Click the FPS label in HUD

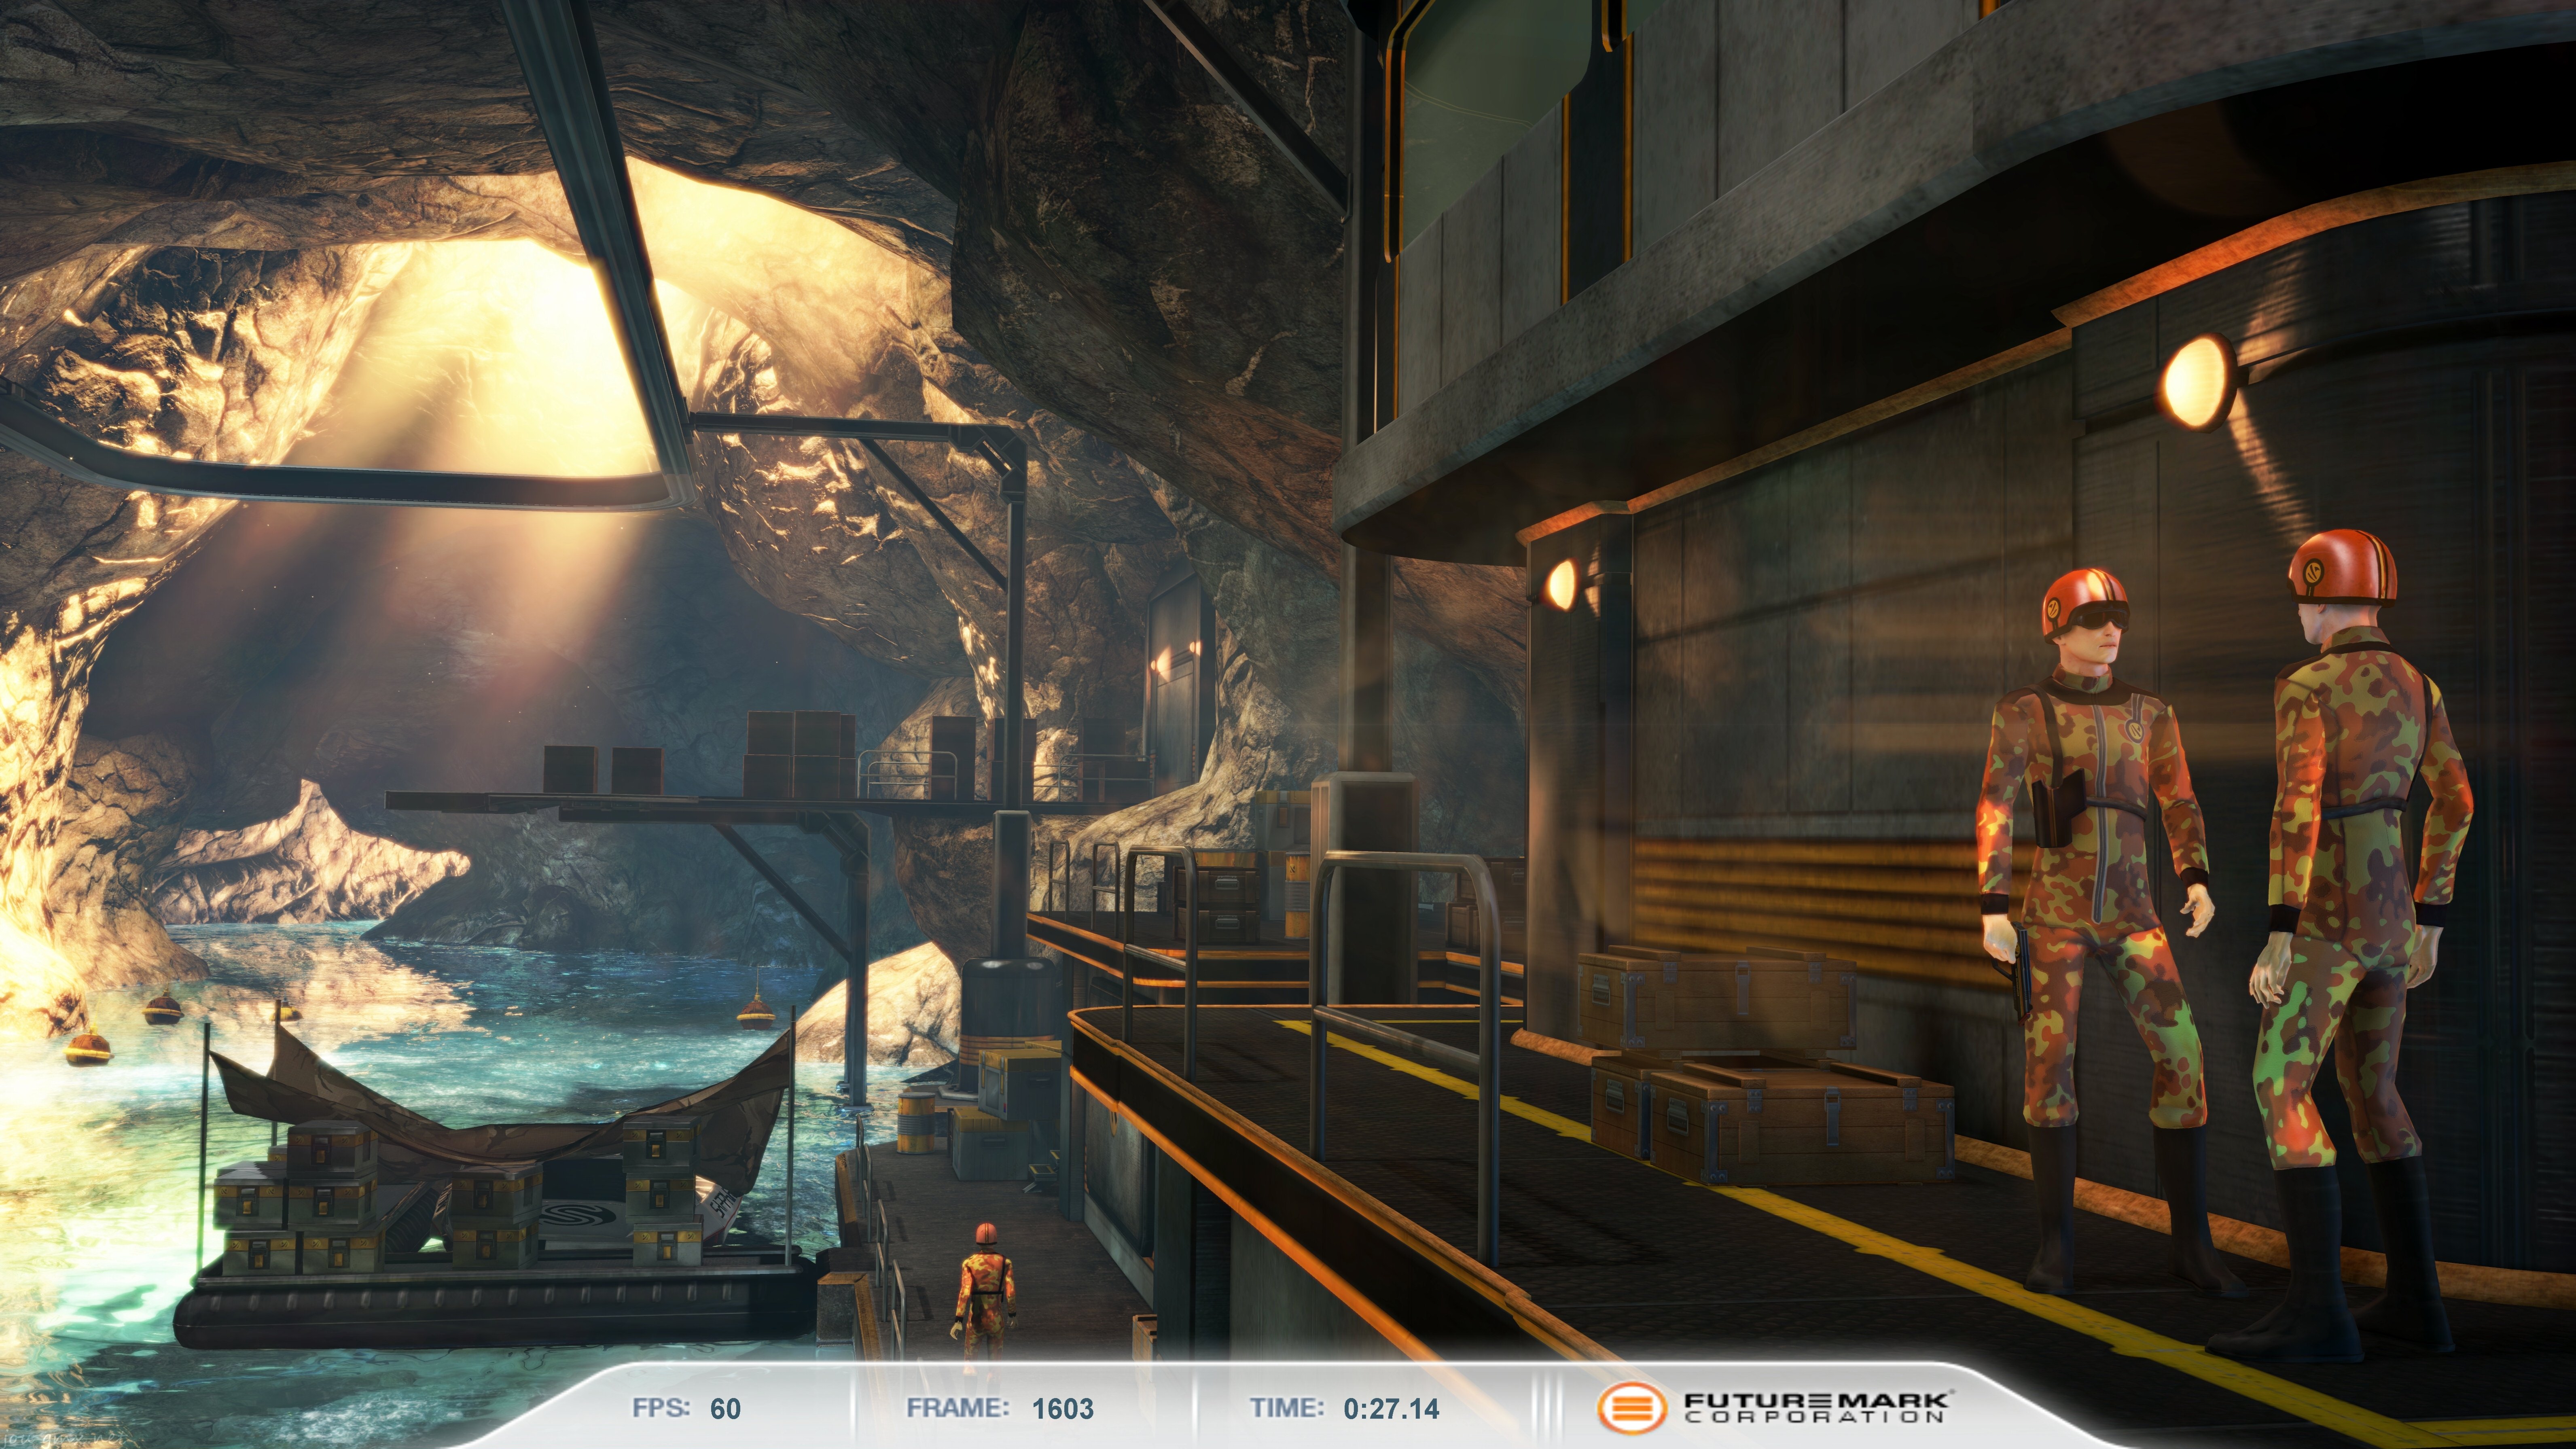click(660, 1408)
